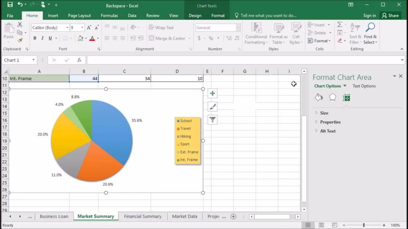408x229 pixels.
Task: Select the Effects pentagon icon
Action: click(332, 98)
